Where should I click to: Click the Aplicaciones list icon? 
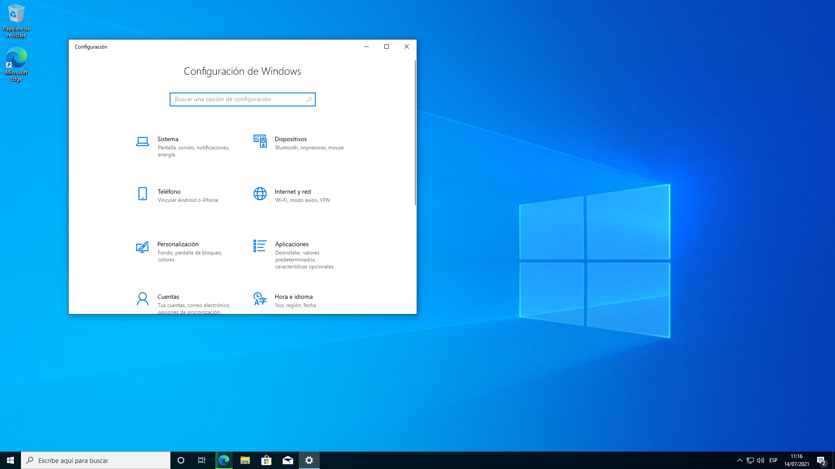(x=260, y=246)
